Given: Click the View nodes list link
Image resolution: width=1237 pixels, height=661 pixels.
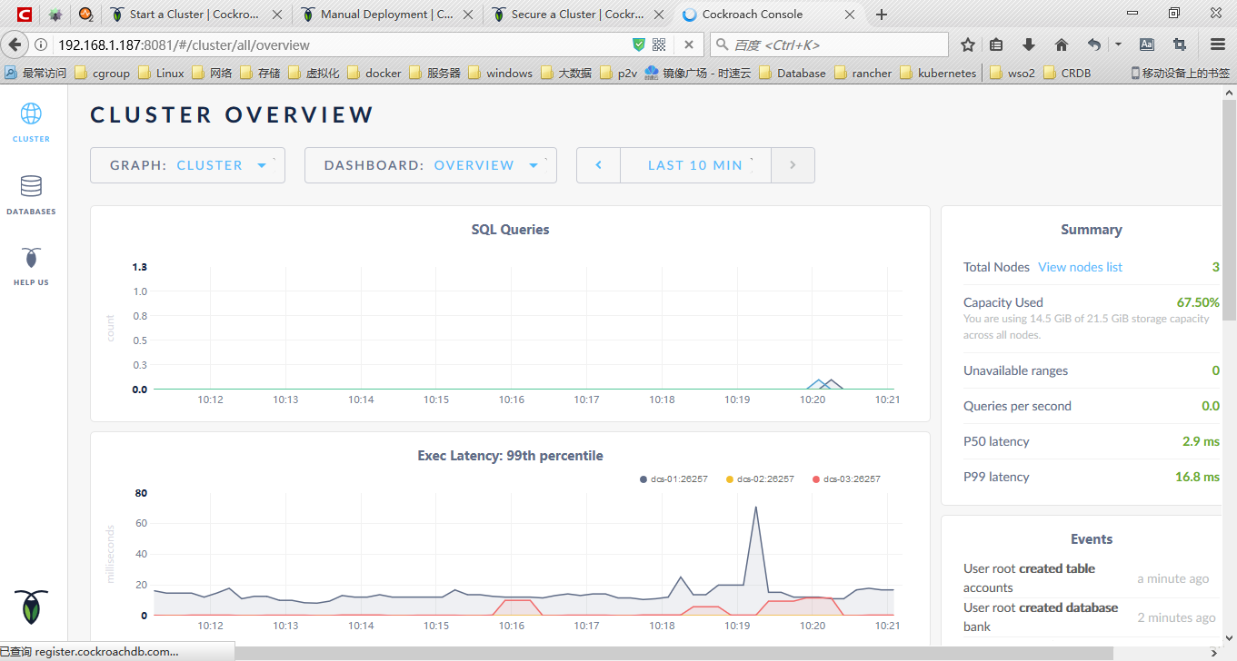Looking at the screenshot, I should pos(1080,267).
